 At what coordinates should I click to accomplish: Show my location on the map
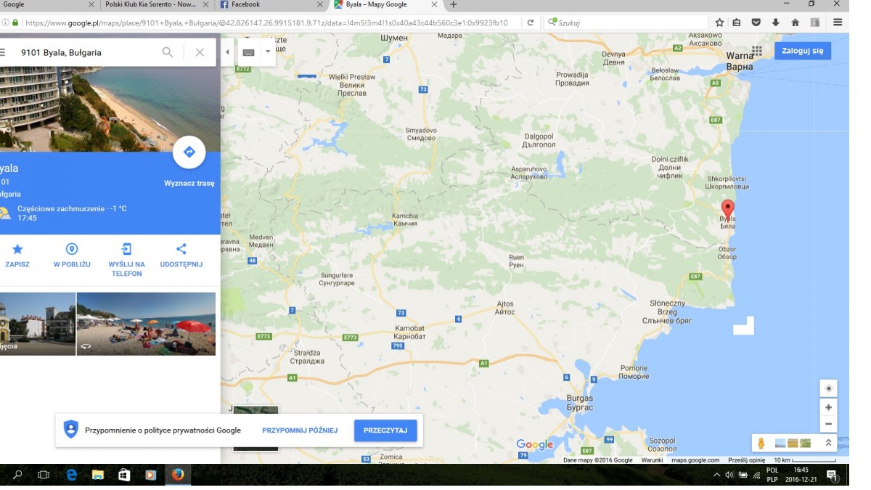point(828,388)
